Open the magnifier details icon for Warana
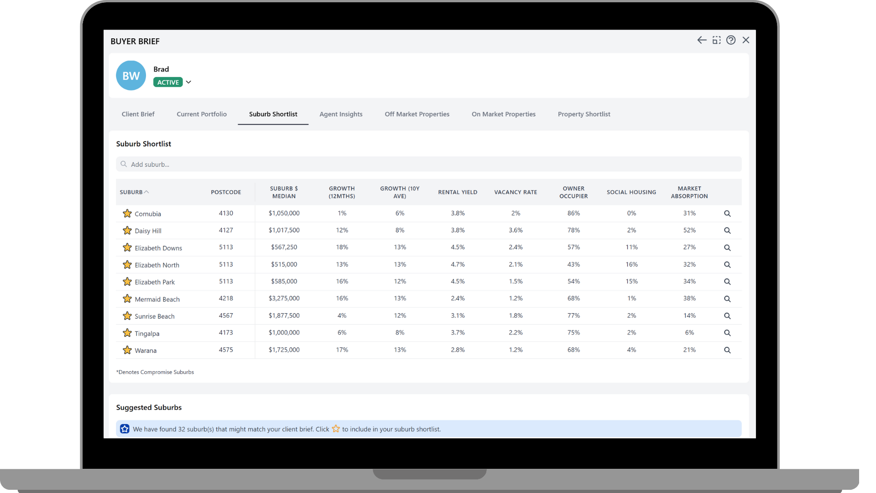 (727, 350)
